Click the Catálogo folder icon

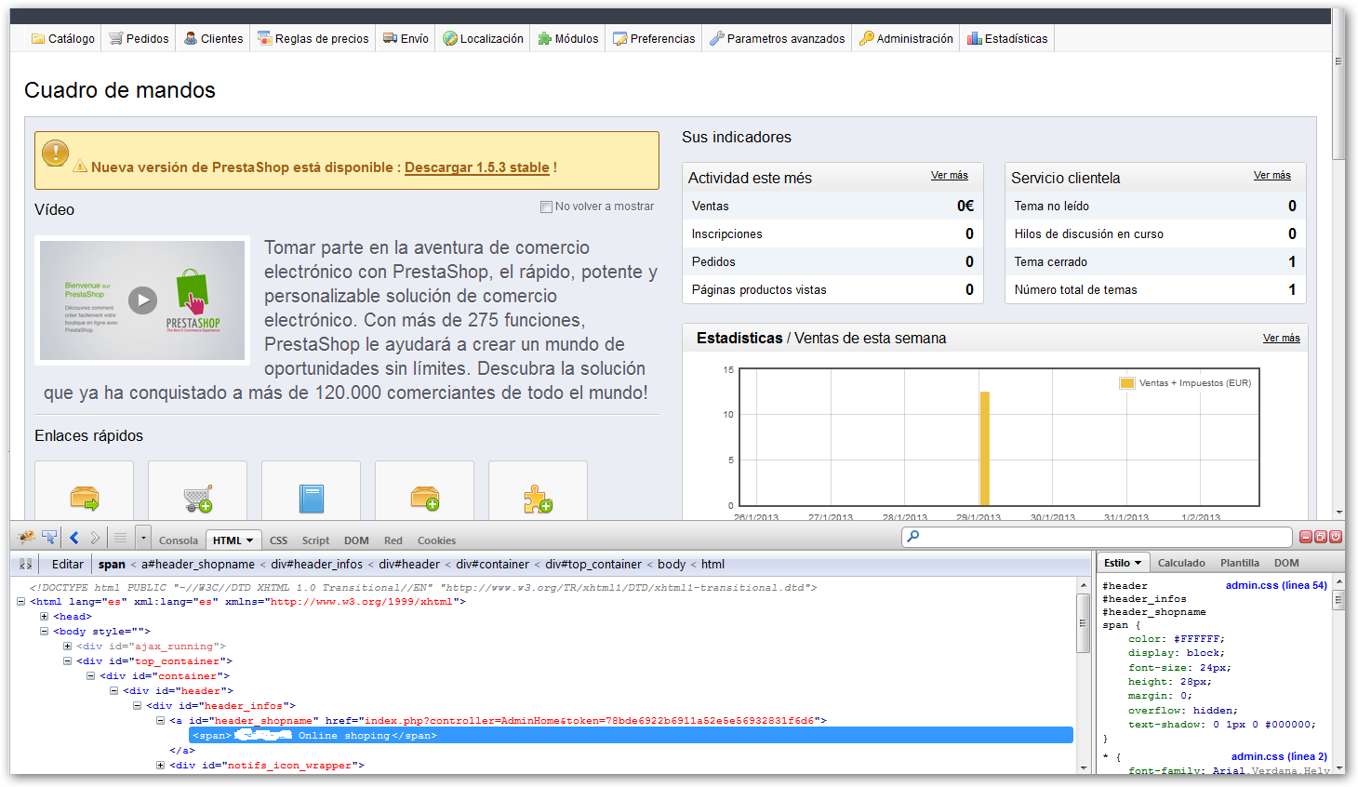coord(38,38)
